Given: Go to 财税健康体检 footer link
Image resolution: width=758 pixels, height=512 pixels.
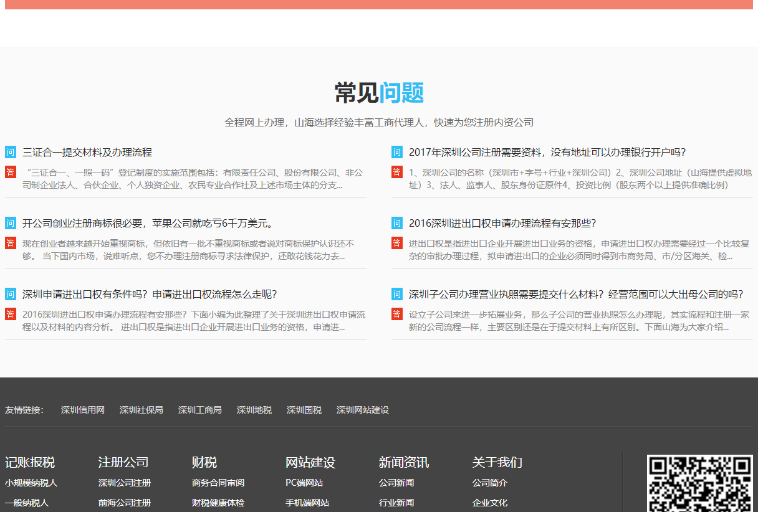Looking at the screenshot, I should [x=218, y=503].
